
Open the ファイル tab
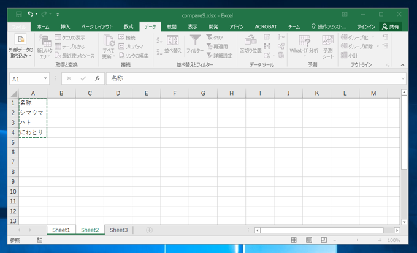(x=19, y=27)
